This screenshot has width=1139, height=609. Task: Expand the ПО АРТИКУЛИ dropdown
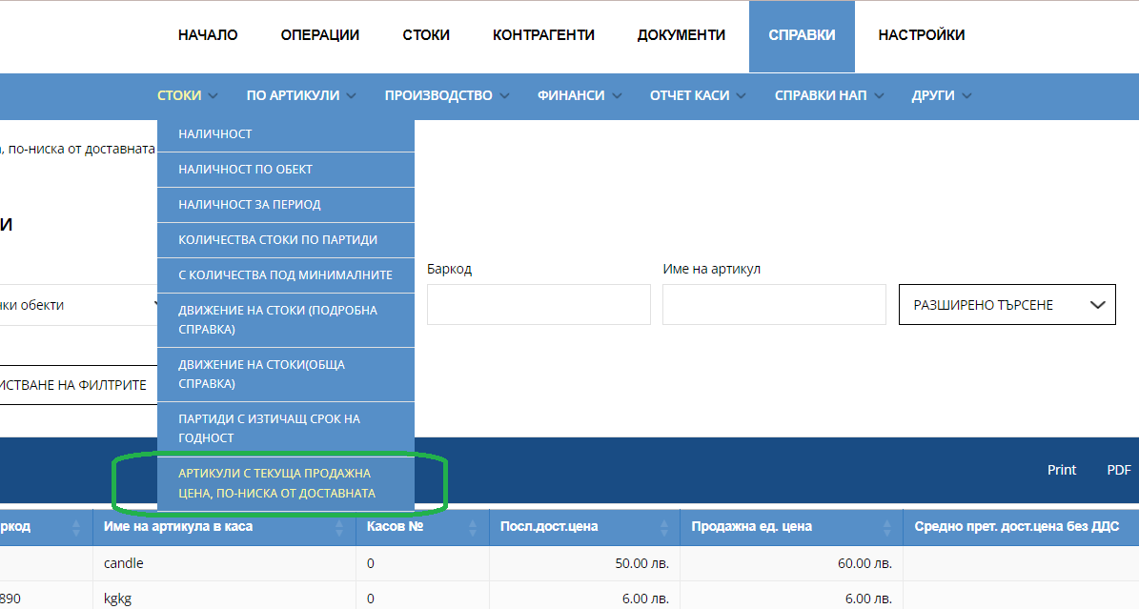click(301, 95)
